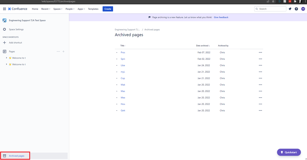Select Archived pages in sidebar
Image resolution: width=307 pixels, height=160 pixels.
coord(17,156)
